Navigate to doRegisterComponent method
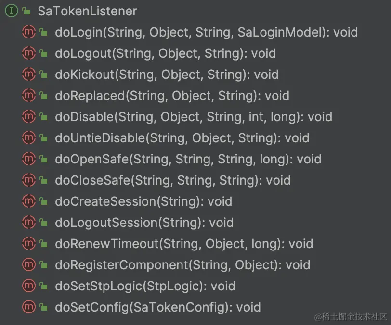Screen dimensions: 391x325 [182, 265]
